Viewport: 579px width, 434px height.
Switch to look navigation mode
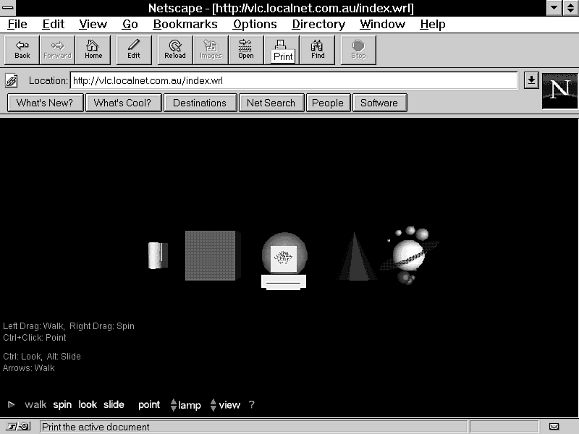(88, 405)
